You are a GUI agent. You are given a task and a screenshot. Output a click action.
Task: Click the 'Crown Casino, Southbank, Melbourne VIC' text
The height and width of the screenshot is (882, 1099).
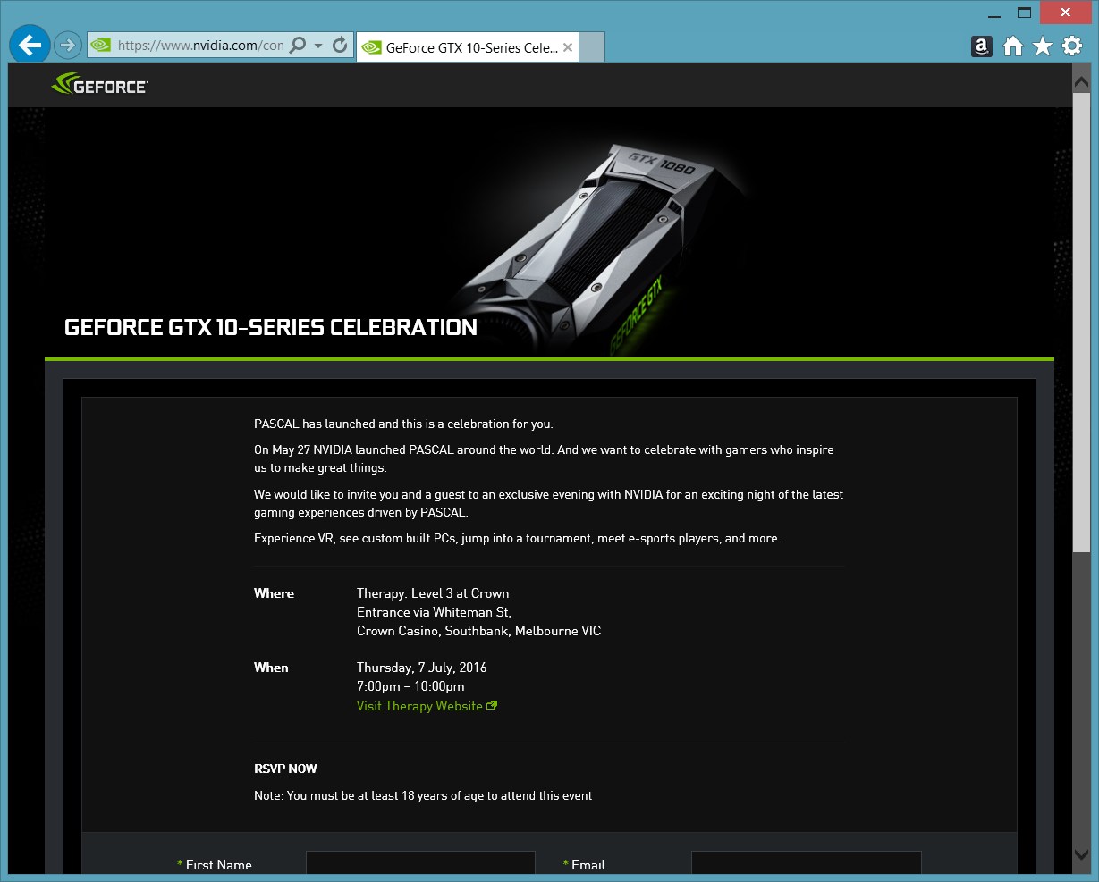(x=478, y=631)
